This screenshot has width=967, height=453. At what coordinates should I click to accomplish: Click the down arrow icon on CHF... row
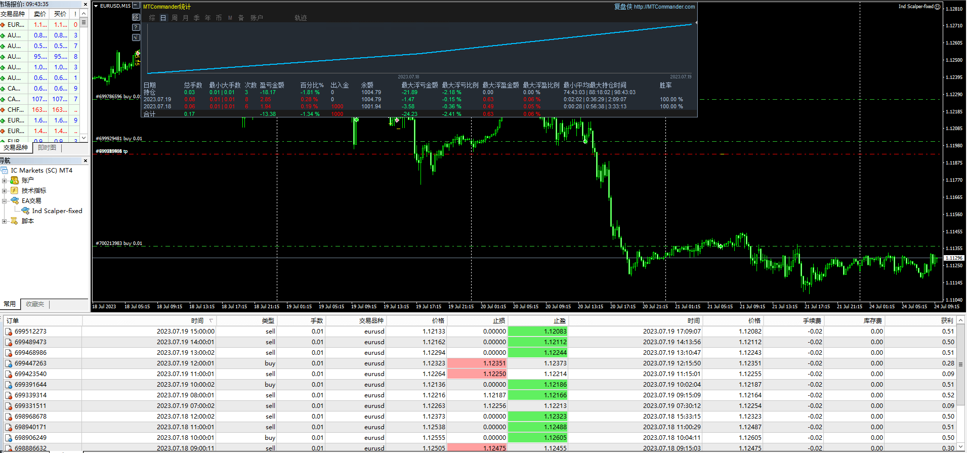3,110
